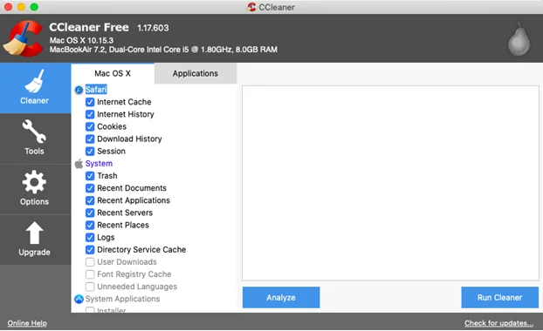Screen dimensions: 543x331
Task: Uncheck Internet History
Action: (x=90, y=114)
